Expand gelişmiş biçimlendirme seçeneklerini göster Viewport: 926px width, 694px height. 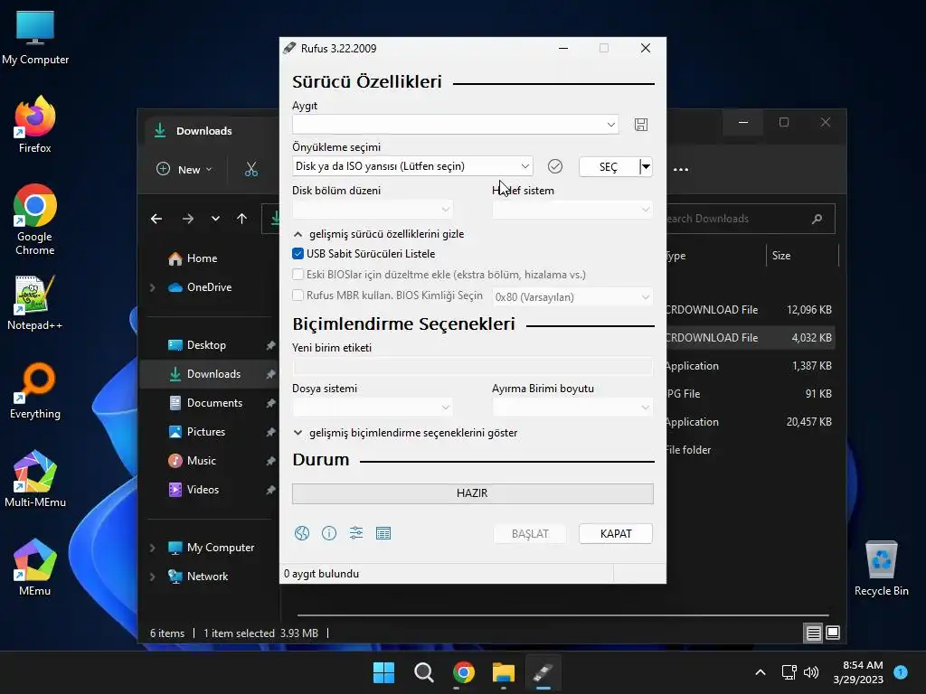405,433
